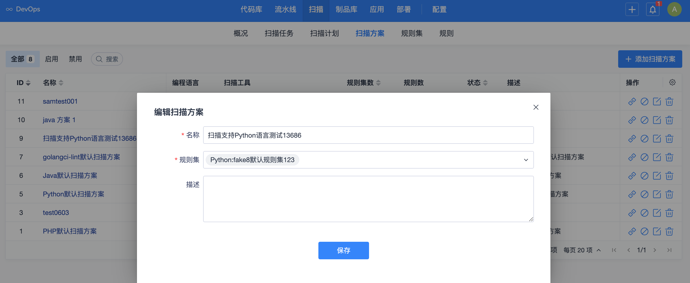Click the 保存 button

pyautogui.click(x=343, y=251)
